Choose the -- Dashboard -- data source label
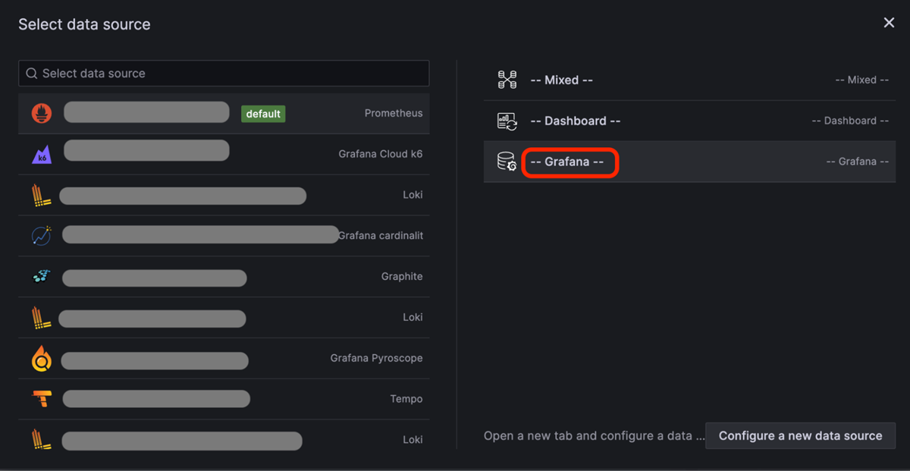910x471 pixels. point(575,121)
